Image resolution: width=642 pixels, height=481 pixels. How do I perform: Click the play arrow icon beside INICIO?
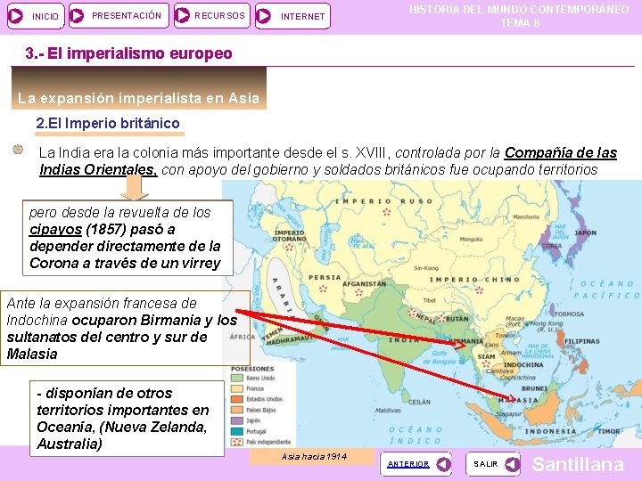[x=15, y=16]
